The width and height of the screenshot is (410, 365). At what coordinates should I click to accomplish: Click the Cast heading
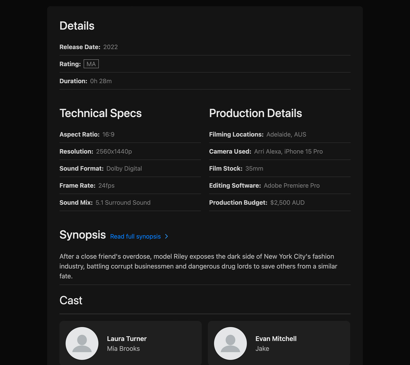(71, 300)
